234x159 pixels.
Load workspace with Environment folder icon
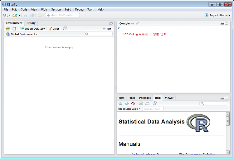[x=8, y=29]
